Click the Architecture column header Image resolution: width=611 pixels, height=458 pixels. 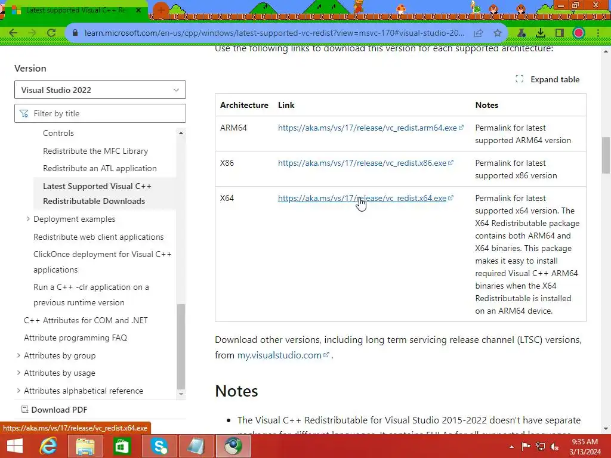[244, 105]
